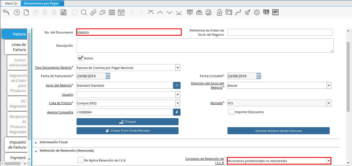This screenshot has height=166, width=352.
Task: Click the print icon in toolbar
Action: 208,12
